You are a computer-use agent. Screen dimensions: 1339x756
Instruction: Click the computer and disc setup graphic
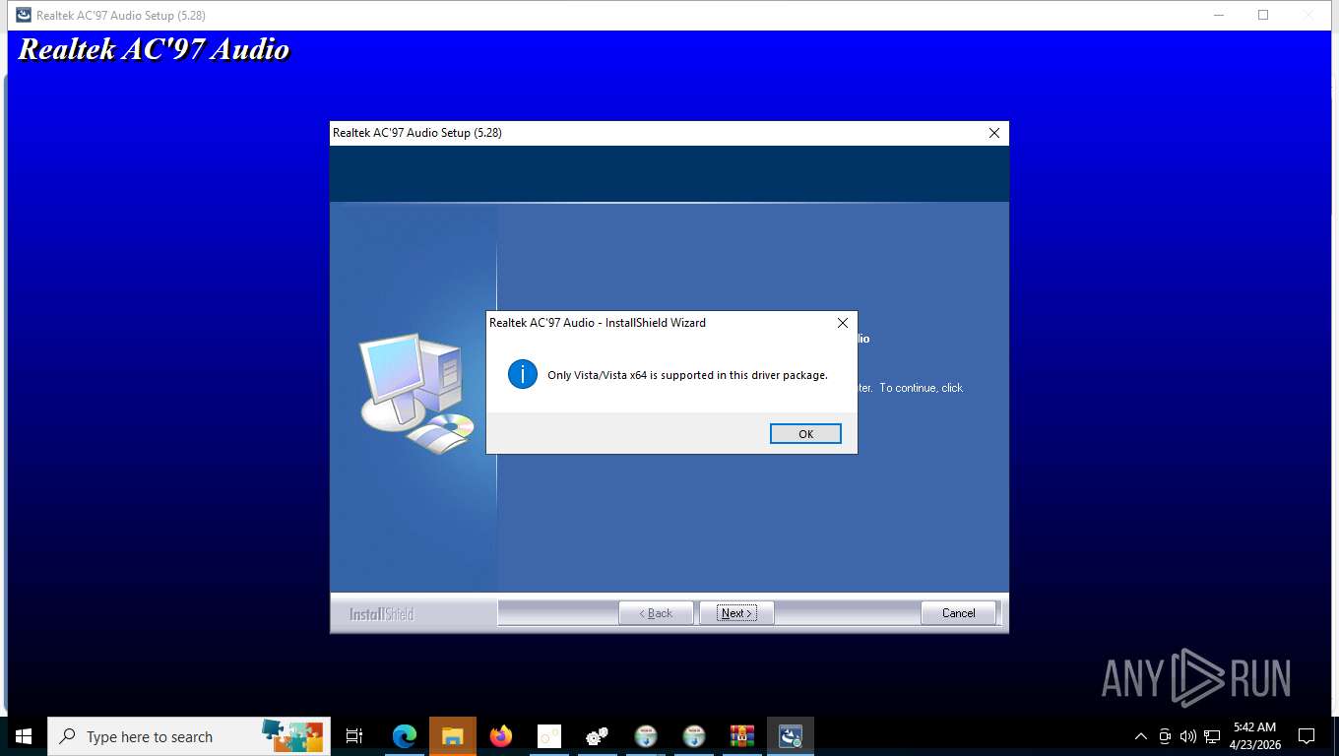pyautogui.click(x=416, y=394)
